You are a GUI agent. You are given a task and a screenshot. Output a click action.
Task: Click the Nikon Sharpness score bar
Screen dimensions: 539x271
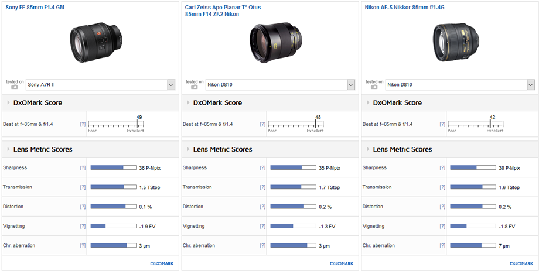[467, 168]
